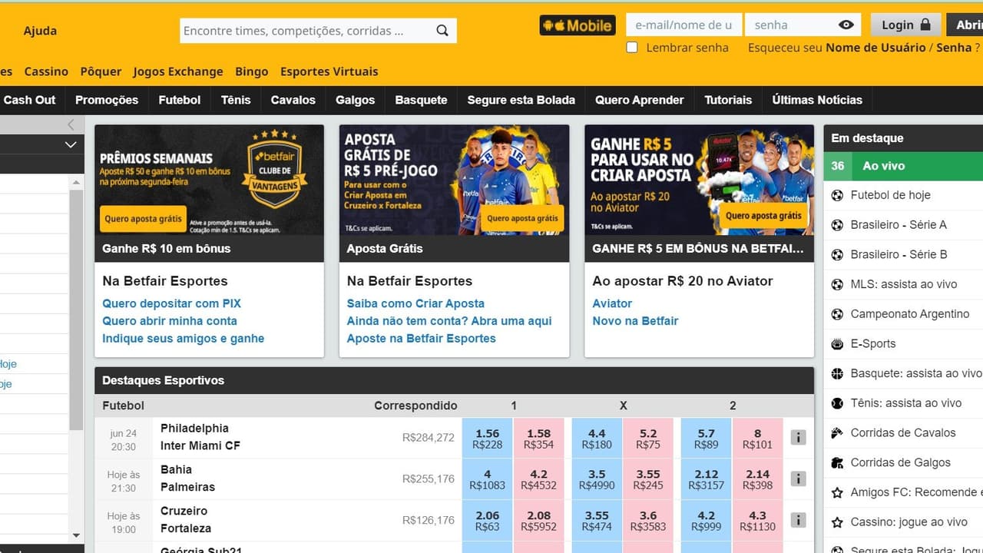Click the forgotten Senha link
Image resolution: width=983 pixels, height=553 pixels.
[954, 48]
